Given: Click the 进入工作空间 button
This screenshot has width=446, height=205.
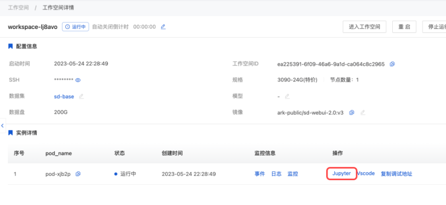Looking at the screenshot, I should click(x=364, y=27).
